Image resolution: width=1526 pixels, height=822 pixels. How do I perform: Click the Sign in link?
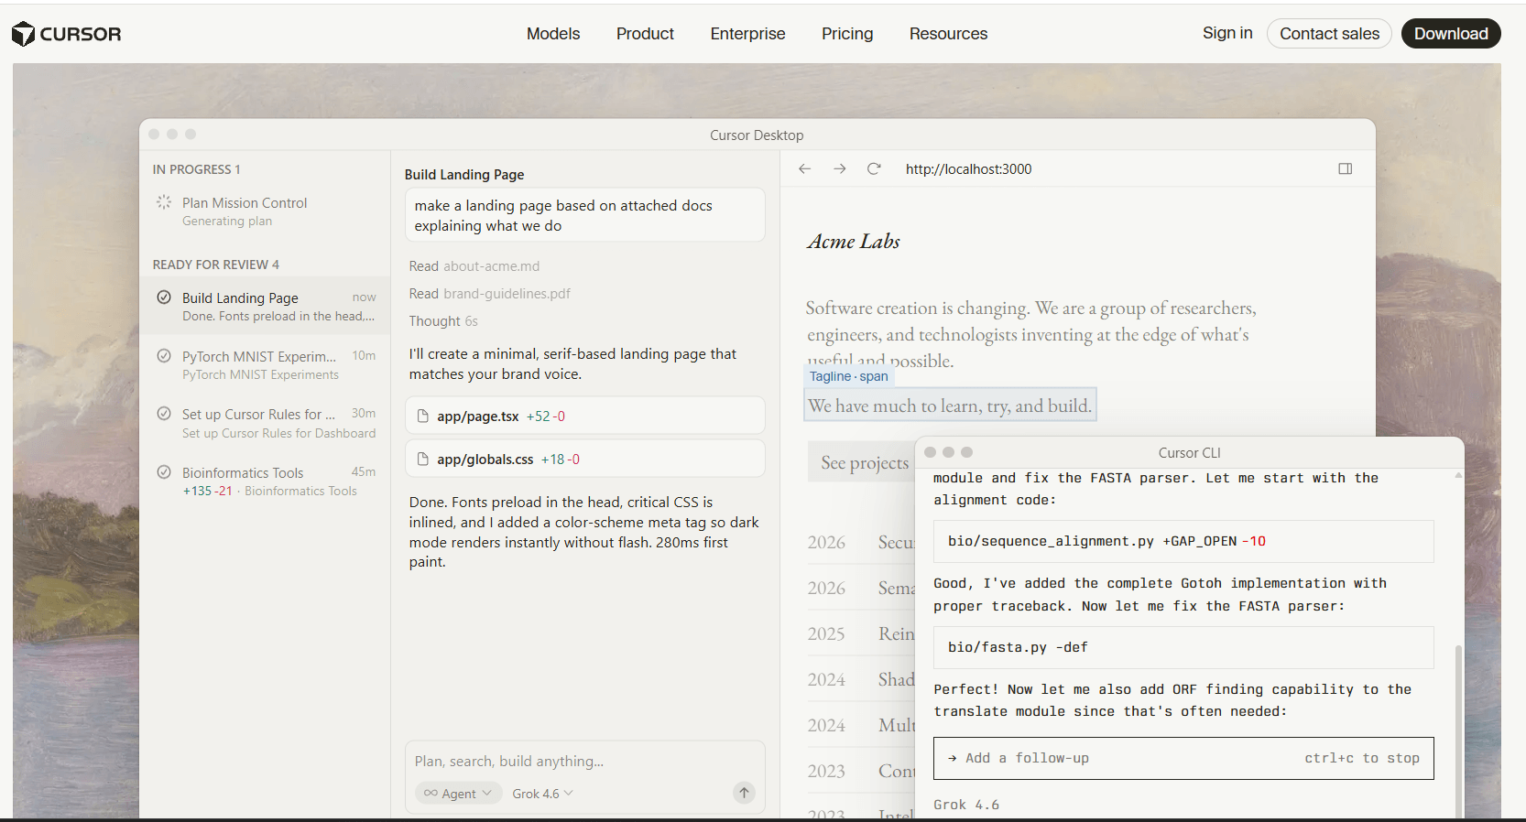pyautogui.click(x=1227, y=33)
